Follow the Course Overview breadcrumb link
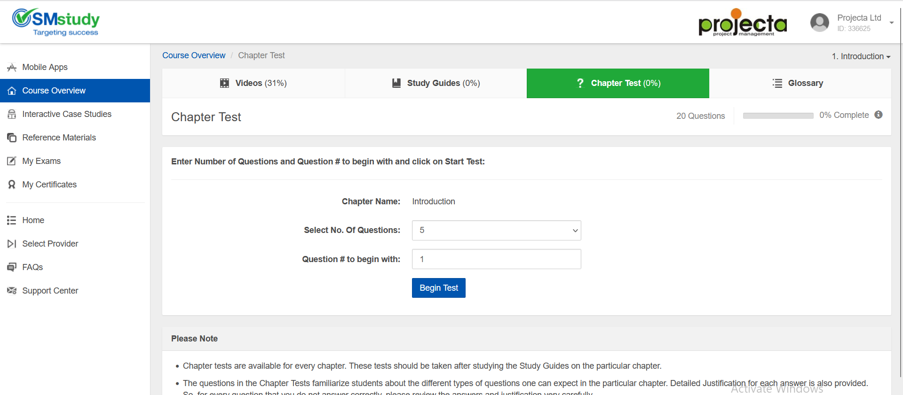The image size is (903, 395). coord(194,55)
